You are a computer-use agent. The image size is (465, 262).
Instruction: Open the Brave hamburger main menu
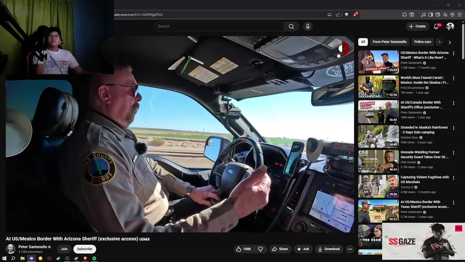pos(460,15)
